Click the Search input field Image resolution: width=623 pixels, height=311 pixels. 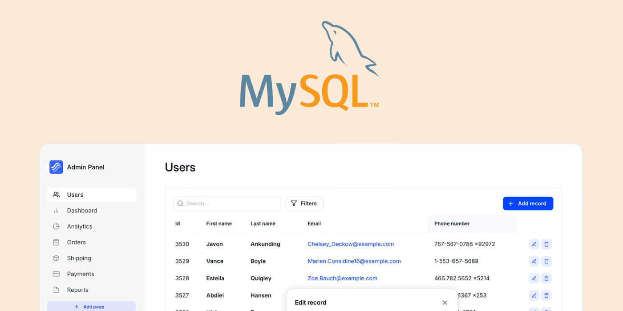pyautogui.click(x=227, y=203)
